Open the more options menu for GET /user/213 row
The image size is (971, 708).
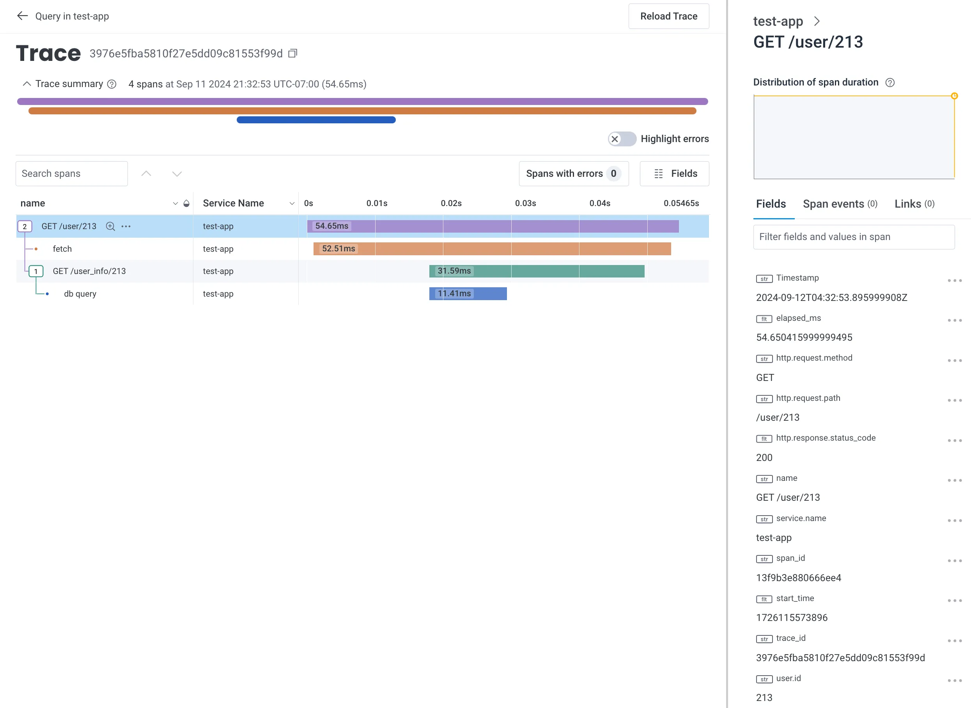pos(126,226)
